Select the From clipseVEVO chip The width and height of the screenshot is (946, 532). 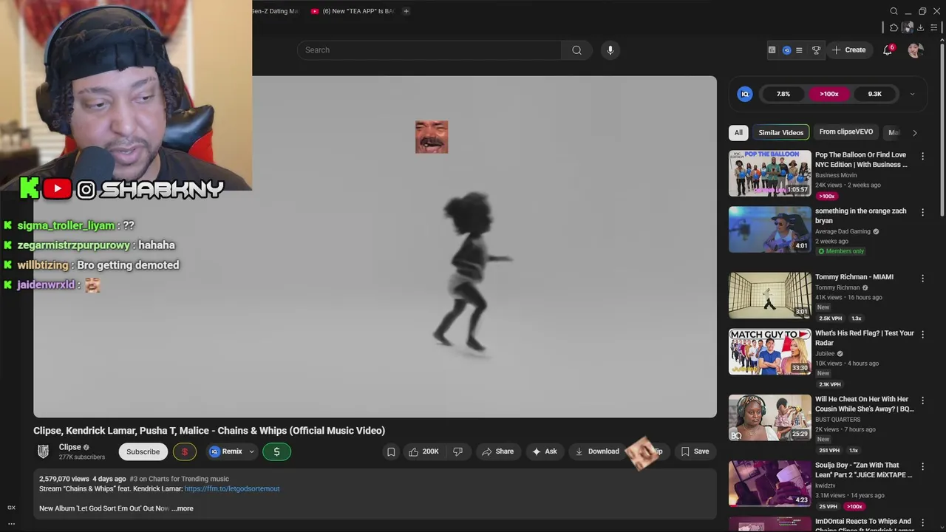[x=846, y=132]
